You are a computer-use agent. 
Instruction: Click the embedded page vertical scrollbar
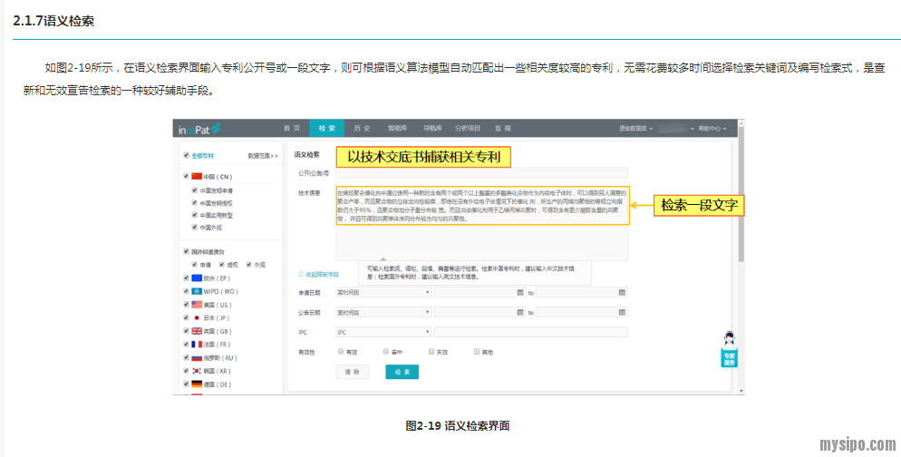[741, 199]
